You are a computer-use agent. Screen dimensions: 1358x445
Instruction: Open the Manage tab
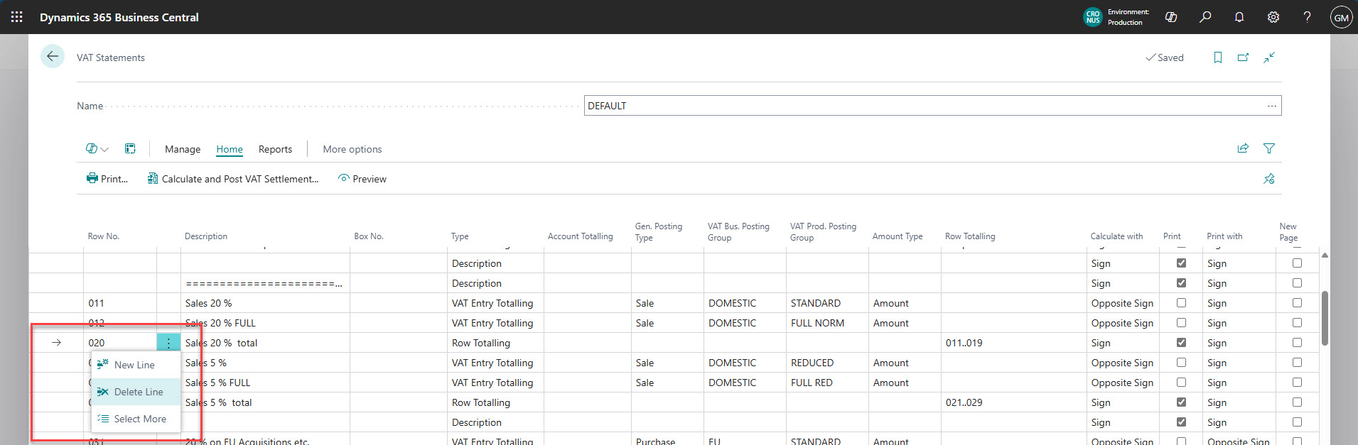coord(183,149)
